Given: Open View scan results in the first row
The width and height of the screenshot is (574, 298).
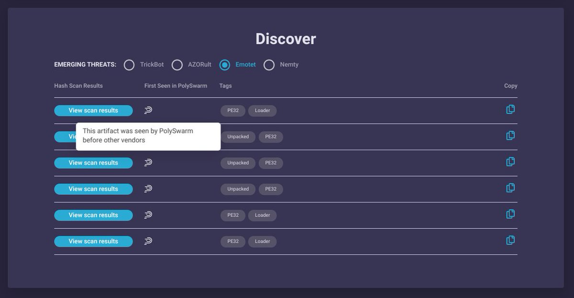Looking at the screenshot, I should point(93,110).
